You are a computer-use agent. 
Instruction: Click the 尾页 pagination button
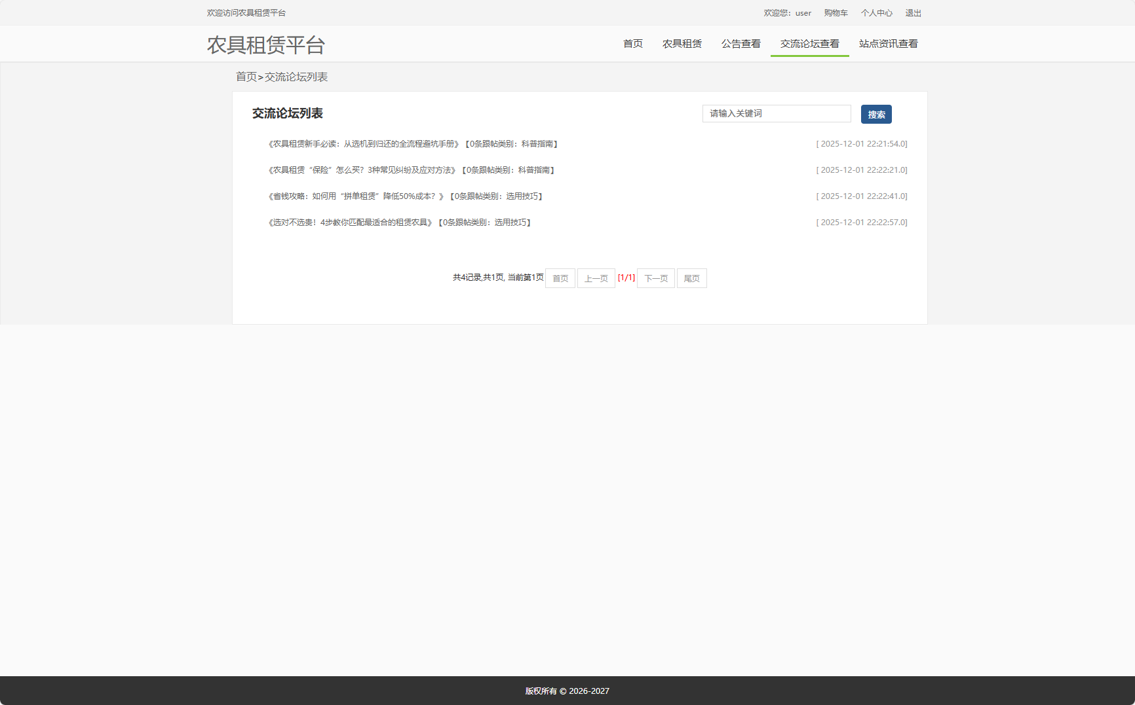pos(691,278)
